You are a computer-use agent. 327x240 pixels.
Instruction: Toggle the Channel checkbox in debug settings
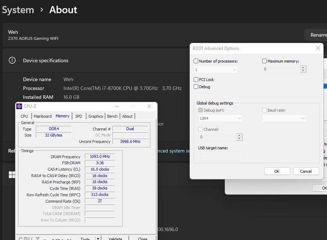coord(200,129)
